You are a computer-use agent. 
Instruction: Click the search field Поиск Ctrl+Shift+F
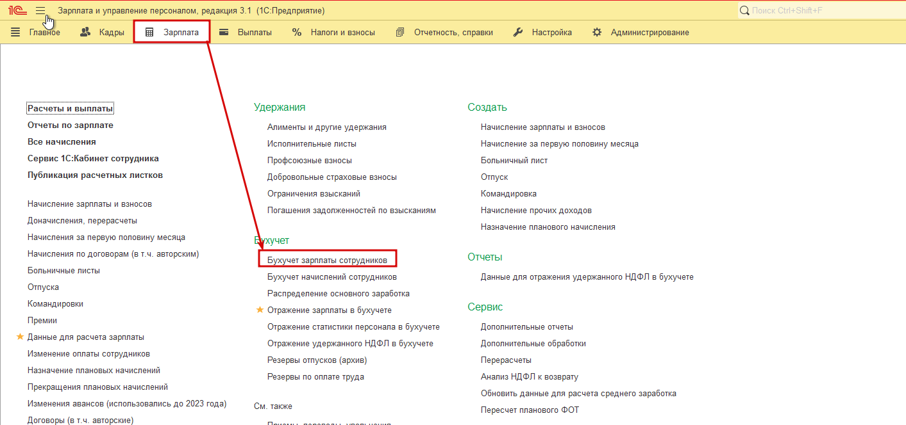821,10
